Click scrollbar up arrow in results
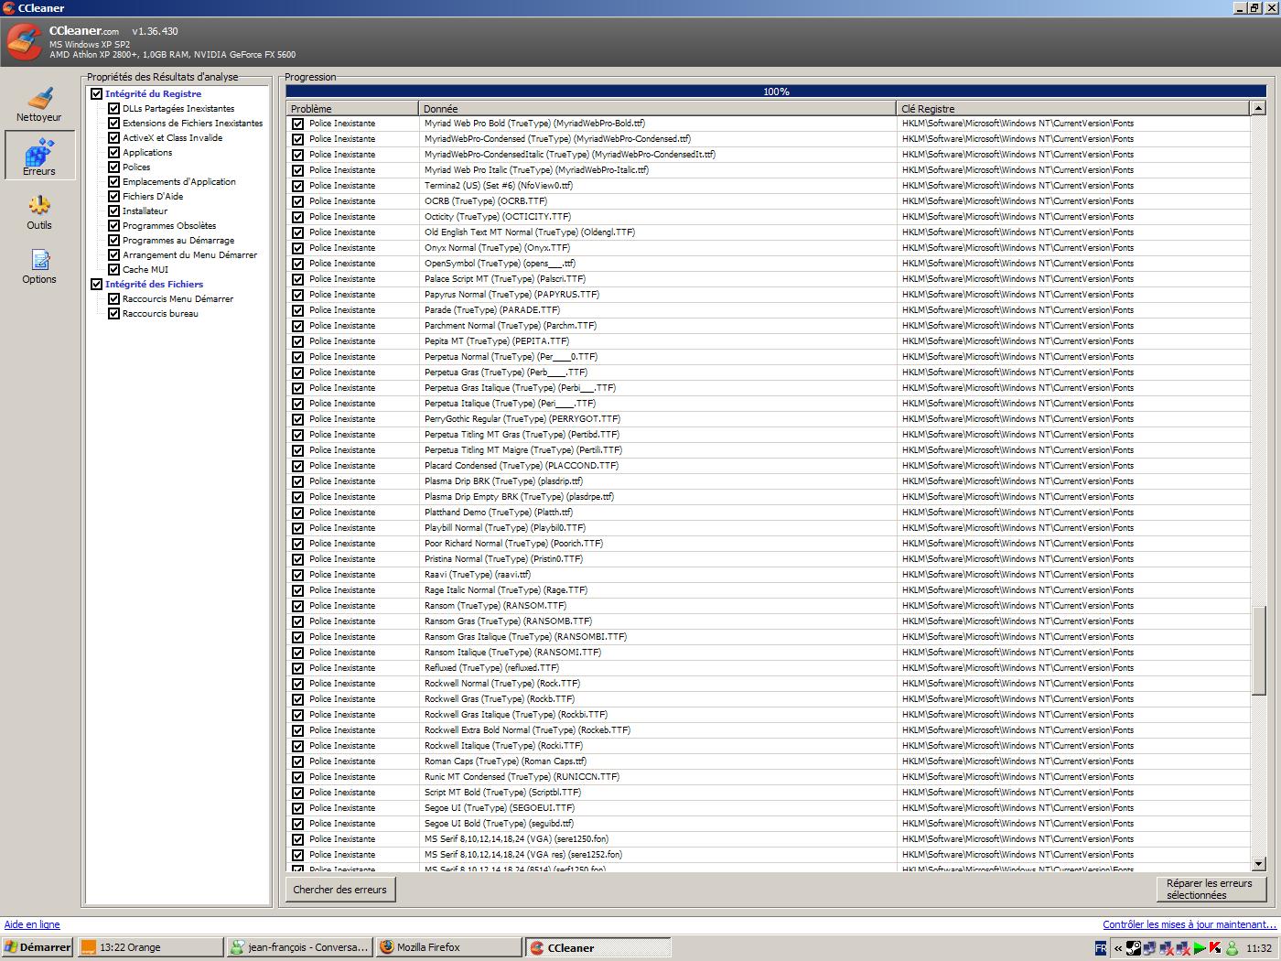1281x961 pixels. pyautogui.click(x=1258, y=108)
